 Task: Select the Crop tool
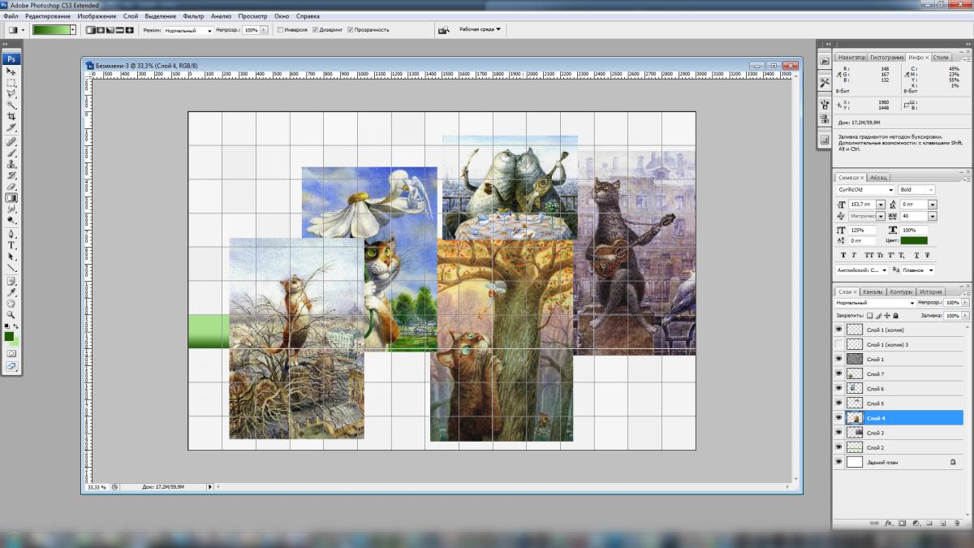pos(11,117)
